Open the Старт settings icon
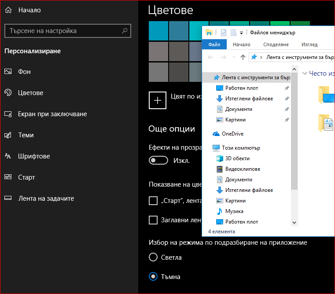335x294 pixels. pyautogui.click(x=8, y=177)
